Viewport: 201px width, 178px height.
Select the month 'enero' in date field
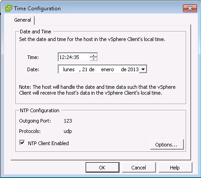(x=107, y=69)
